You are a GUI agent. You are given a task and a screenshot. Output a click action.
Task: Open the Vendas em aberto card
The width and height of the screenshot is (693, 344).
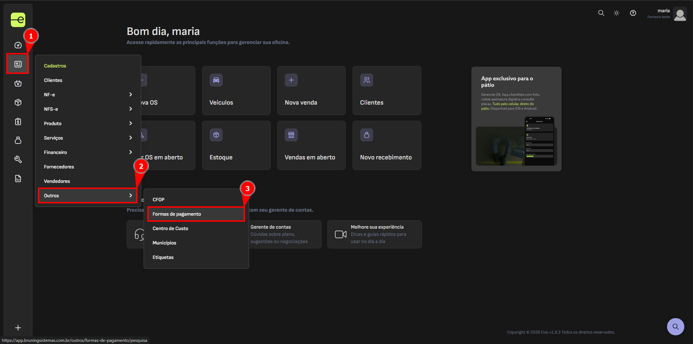311,145
